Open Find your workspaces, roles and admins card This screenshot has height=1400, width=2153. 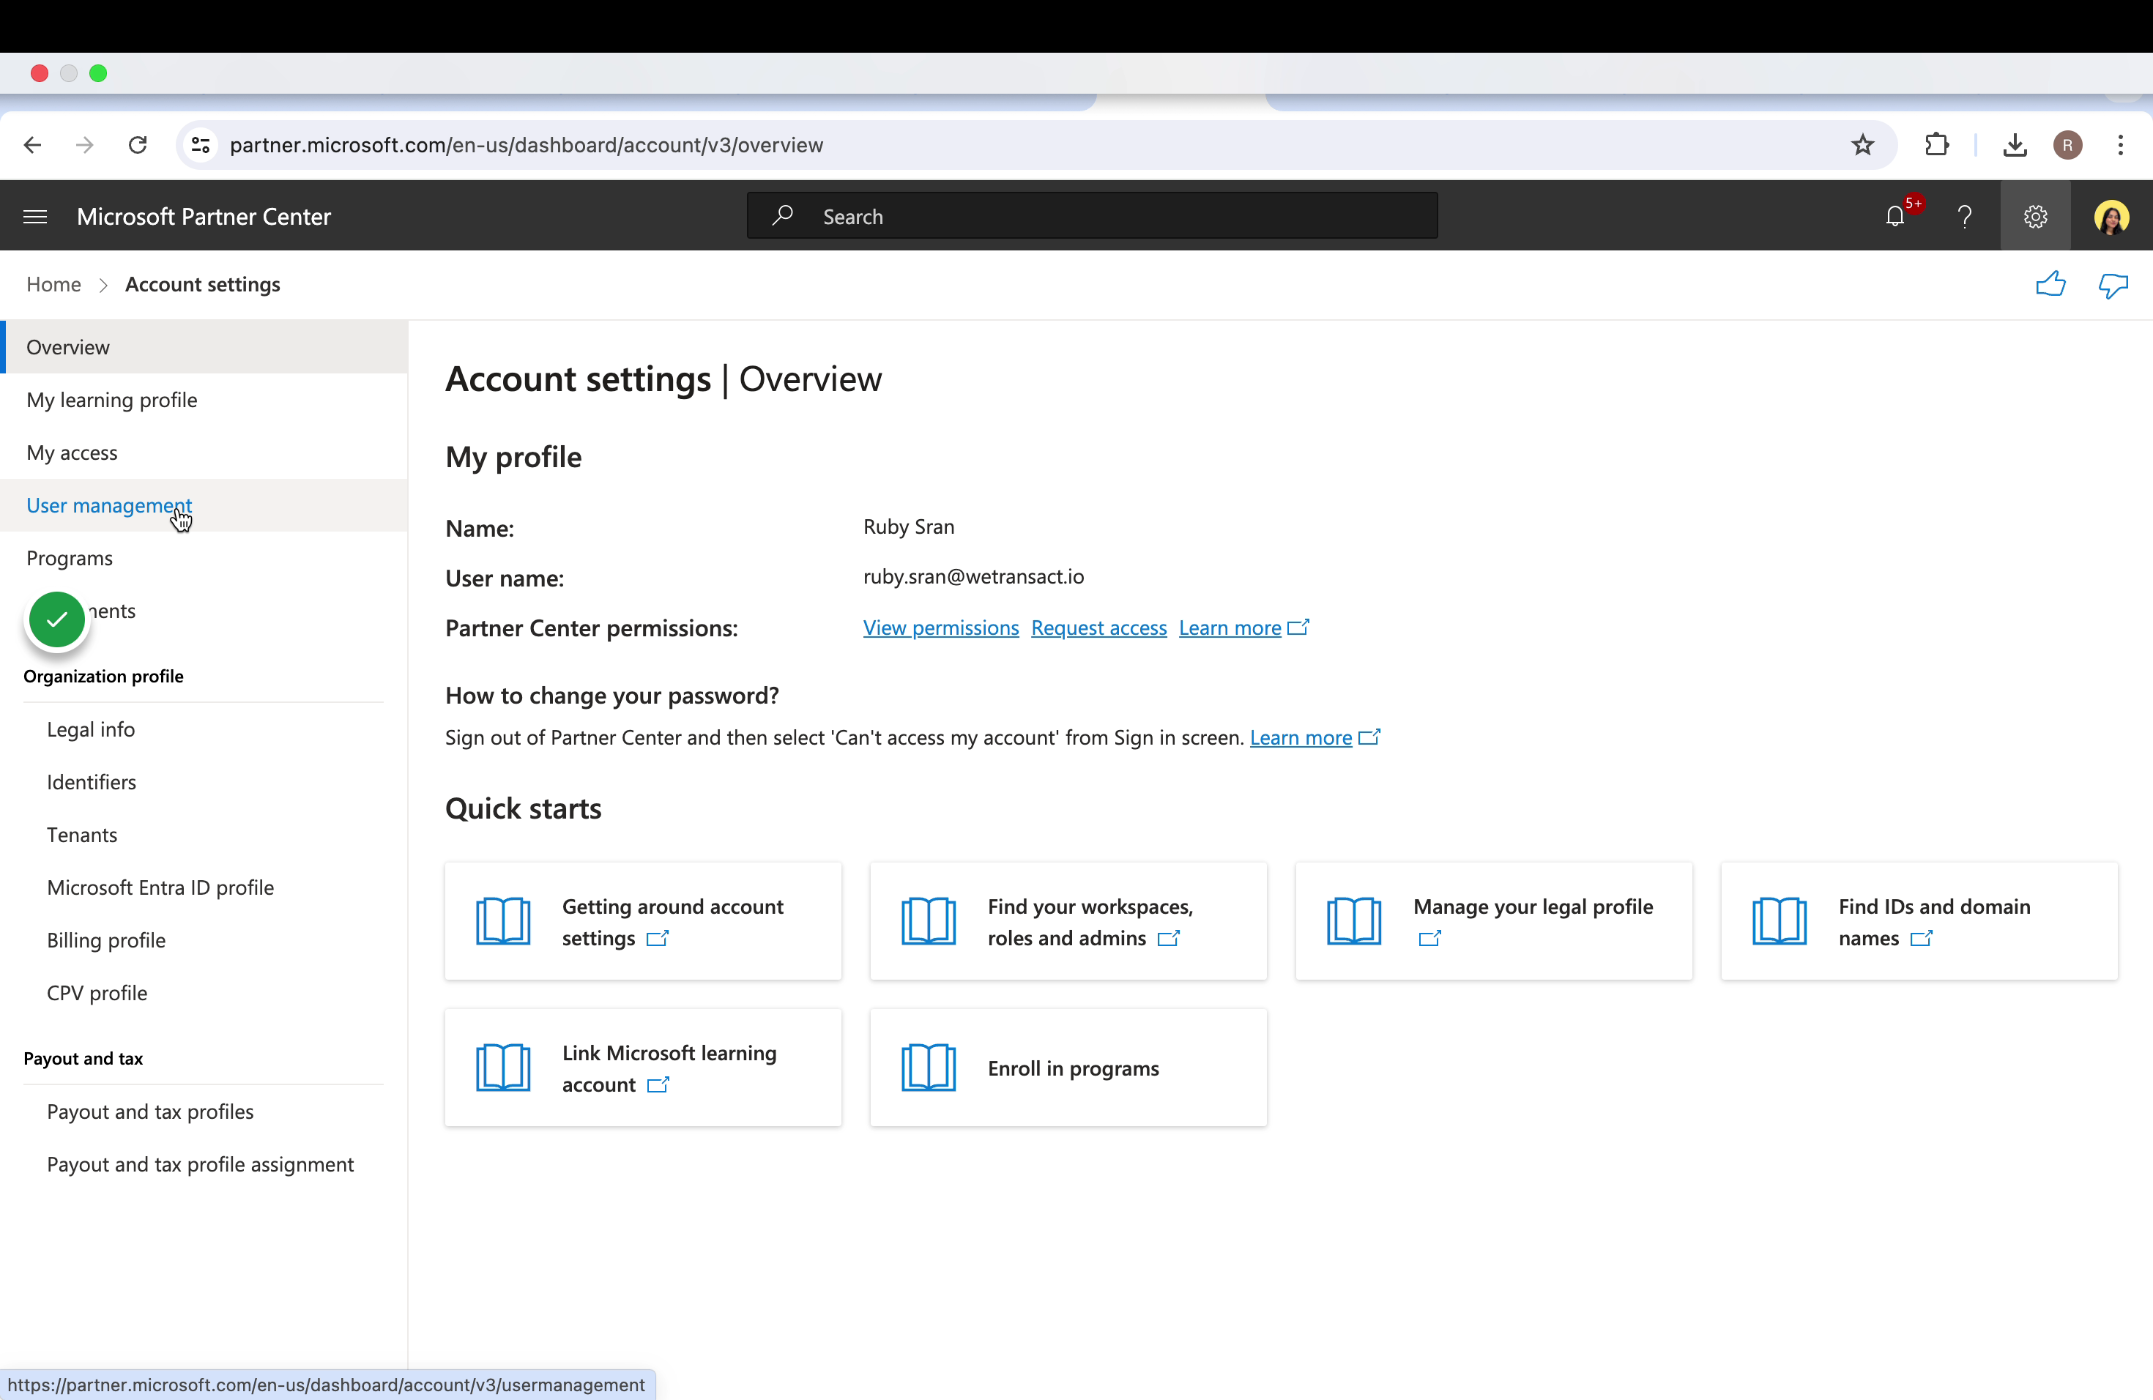click(1068, 922)
